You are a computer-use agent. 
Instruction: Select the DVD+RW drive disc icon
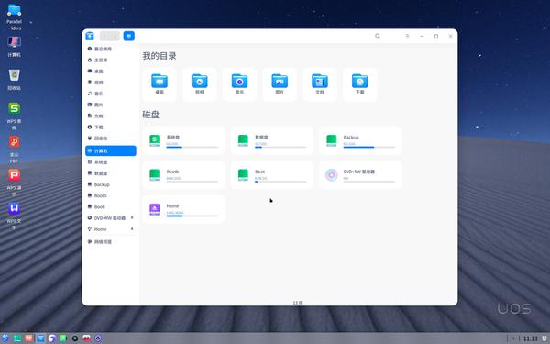332,175
